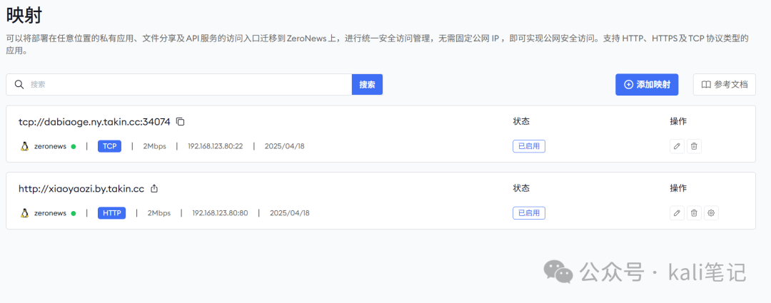Viewport: 771px width, 303px height.
Task: Click the penguin icon in the TCP mapping row
Action: 24,146
